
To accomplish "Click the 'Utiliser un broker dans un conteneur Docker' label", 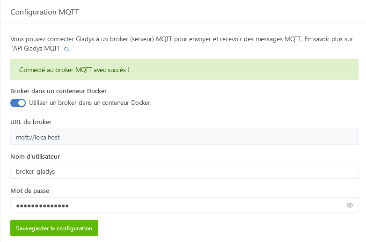I will 90,103.
